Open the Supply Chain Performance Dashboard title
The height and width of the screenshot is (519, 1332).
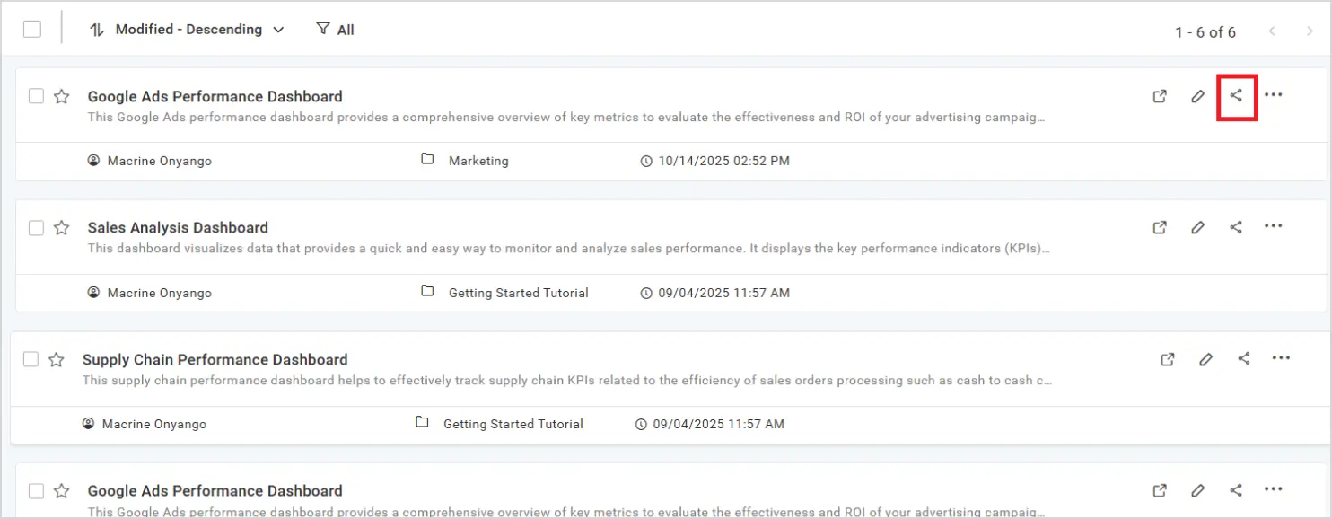point(215,359)
